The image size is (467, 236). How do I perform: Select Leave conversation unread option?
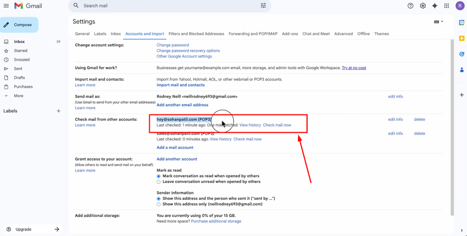[x=158, y=182]
